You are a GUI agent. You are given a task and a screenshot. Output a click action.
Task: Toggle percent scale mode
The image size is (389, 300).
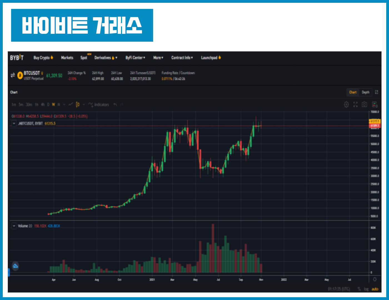click(x=359, y=289)
